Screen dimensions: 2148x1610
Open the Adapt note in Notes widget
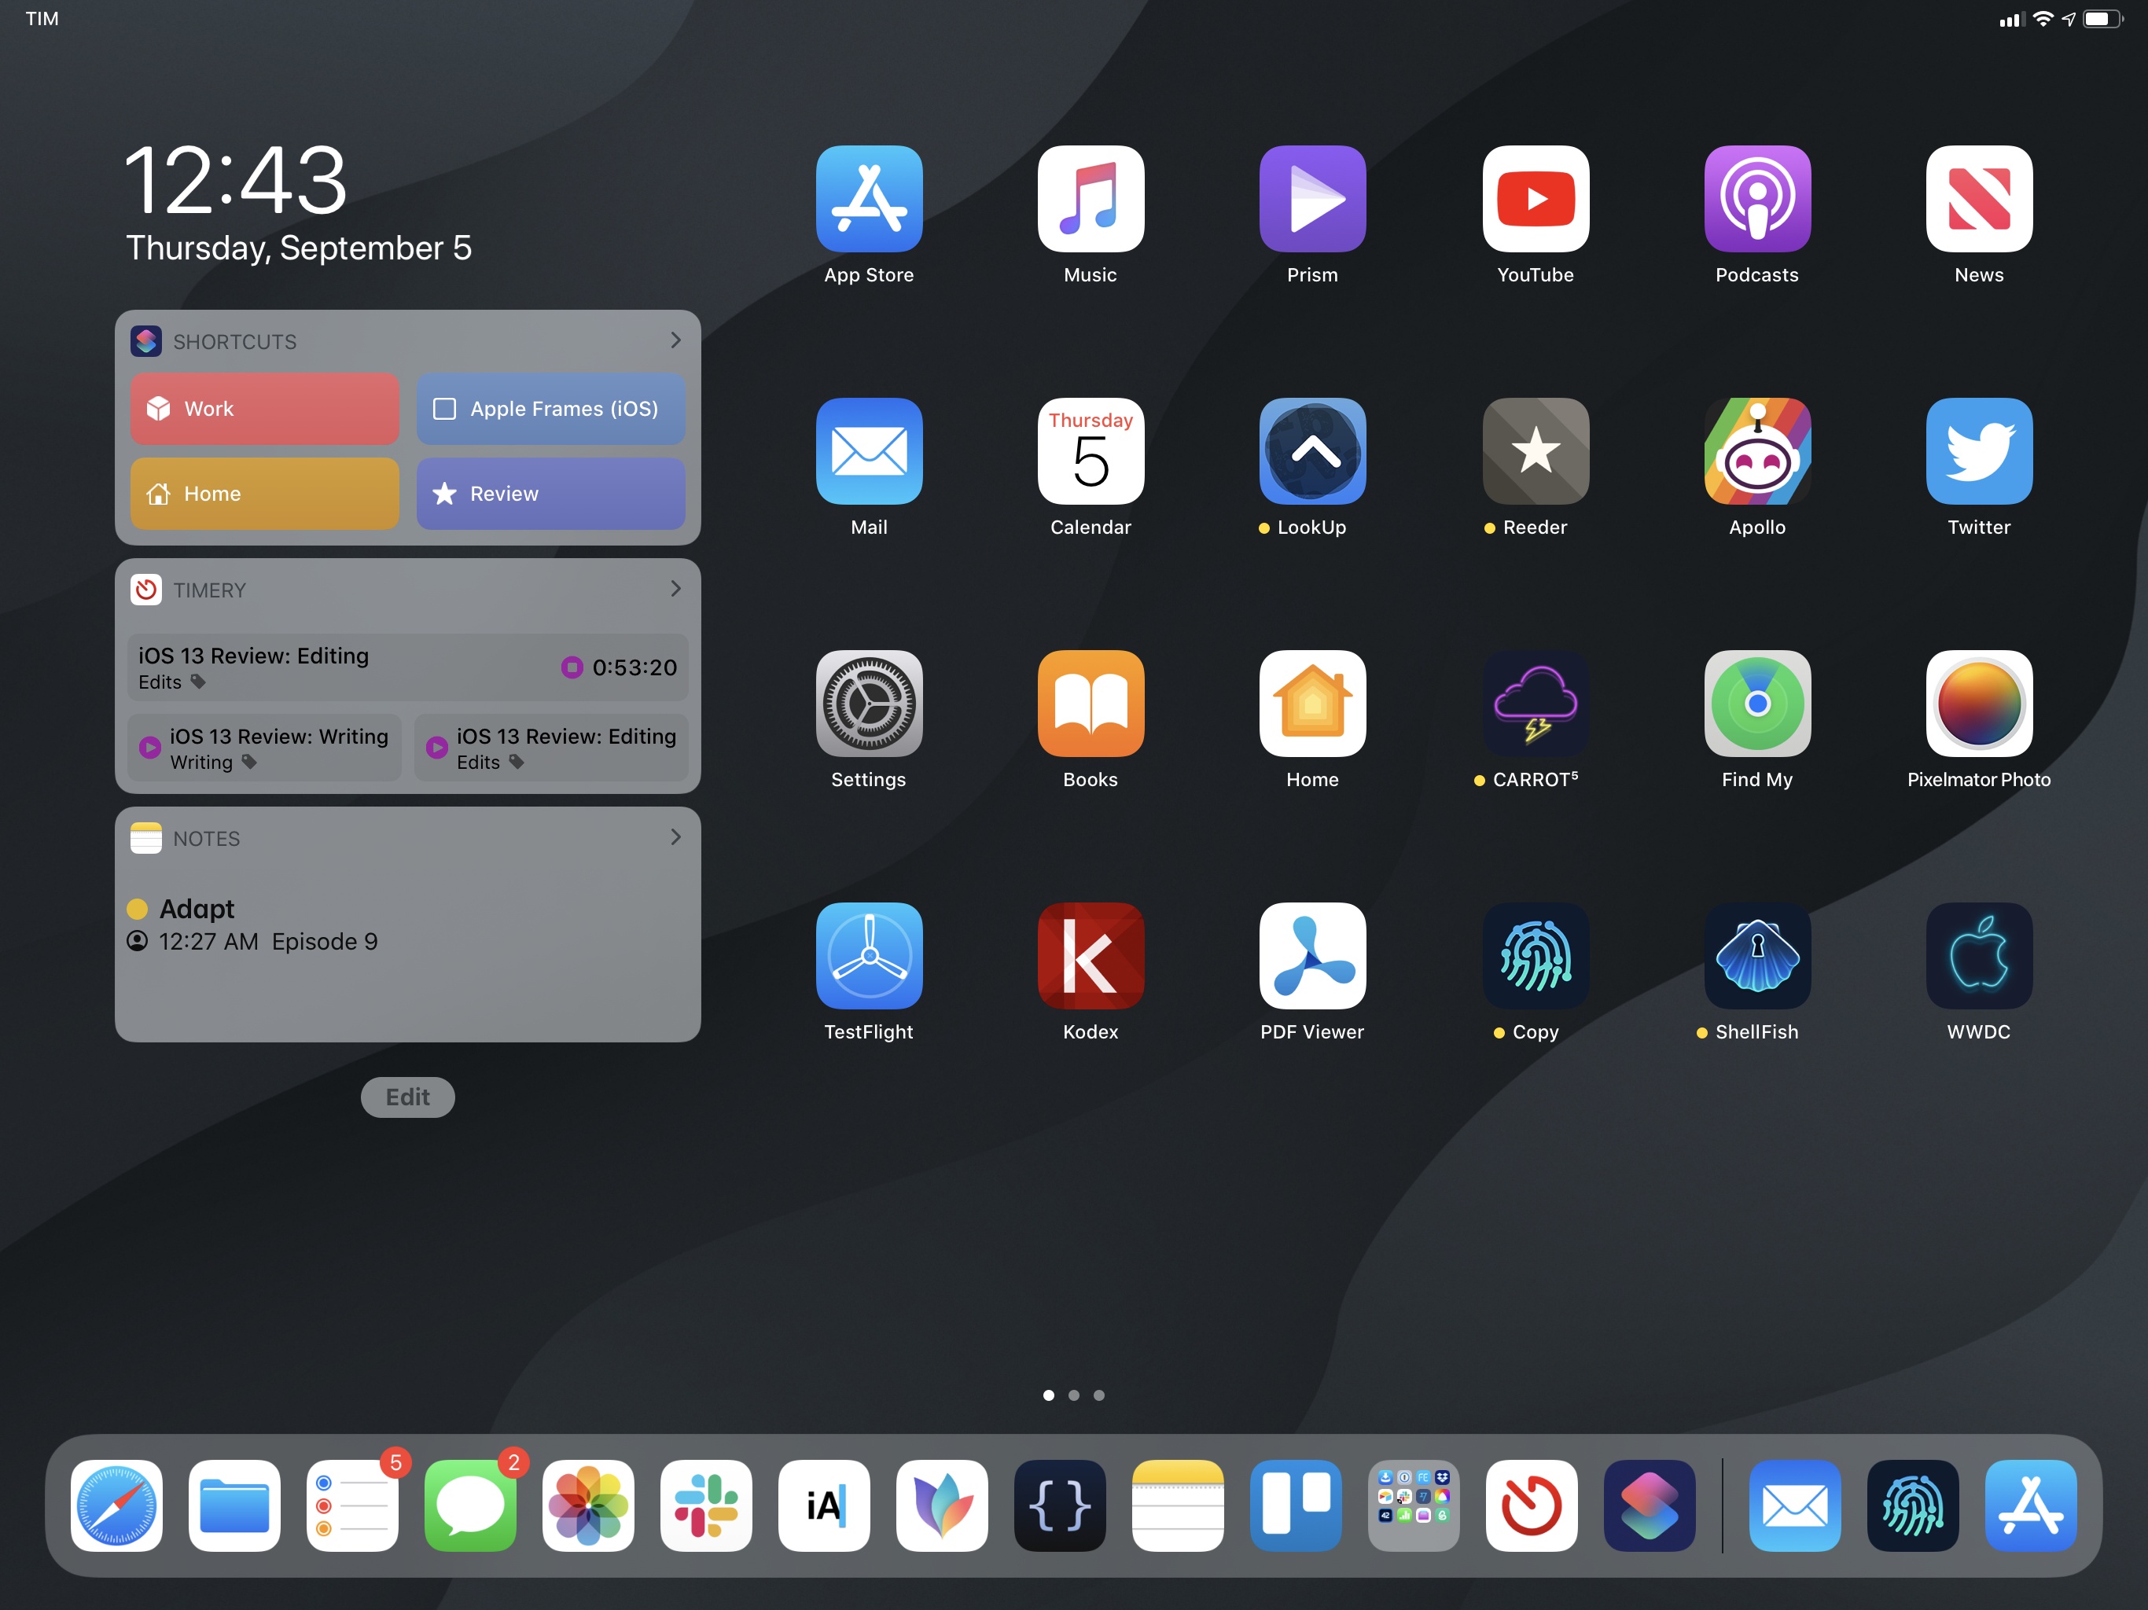click(x=408, y=924)
